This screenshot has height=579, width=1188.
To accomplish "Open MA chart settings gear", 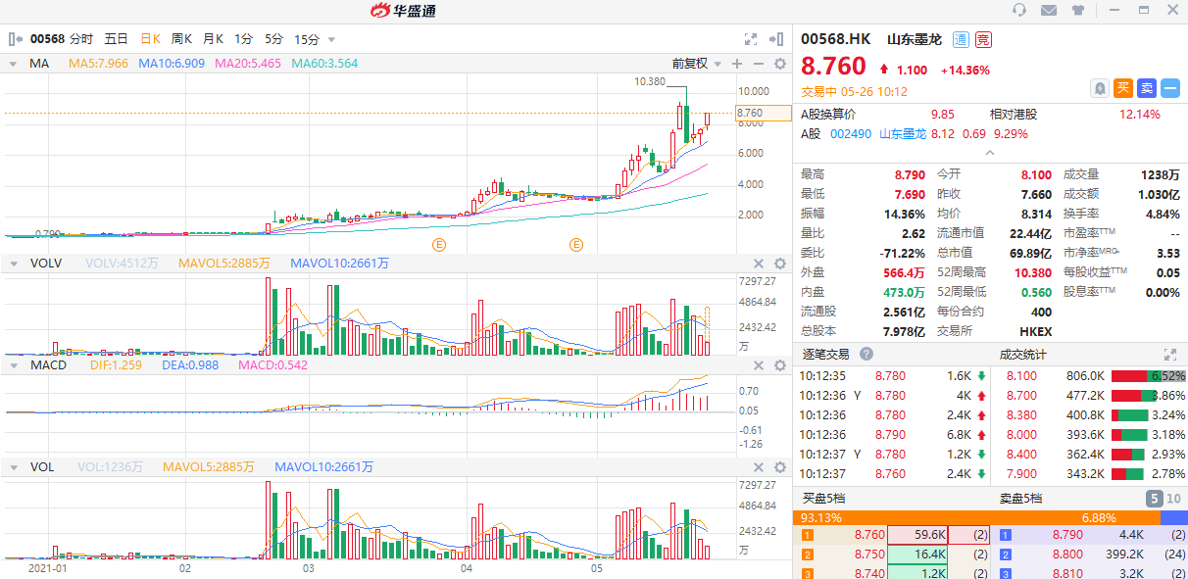I will [x=780, y=63].
